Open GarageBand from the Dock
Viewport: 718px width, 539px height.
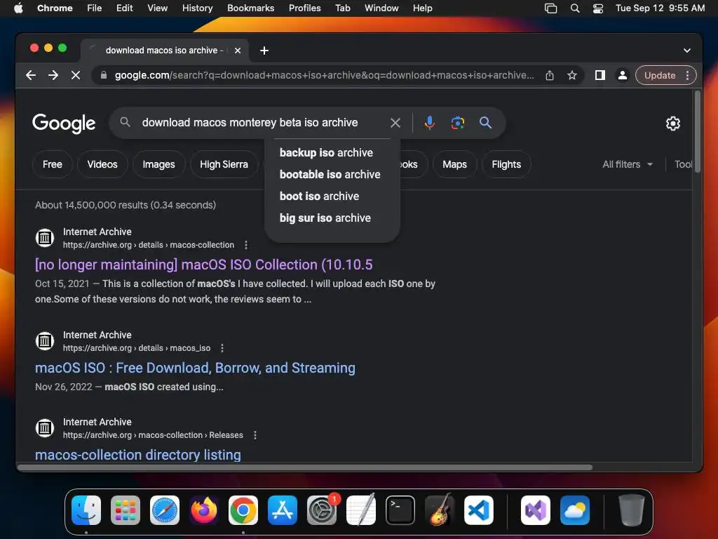pyautogui.click(x=440, y=510)
